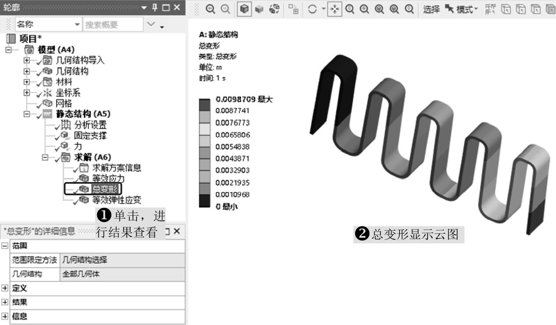
Task: Open the 模式 selection mode dropdown
Action: (x=462, y=10)
